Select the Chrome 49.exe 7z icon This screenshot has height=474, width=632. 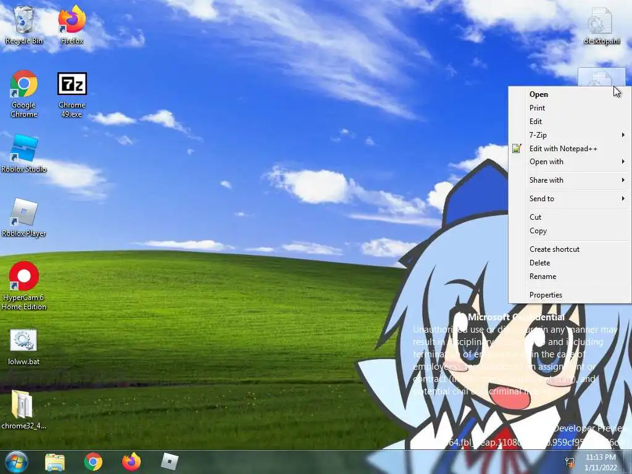[72, 94]
